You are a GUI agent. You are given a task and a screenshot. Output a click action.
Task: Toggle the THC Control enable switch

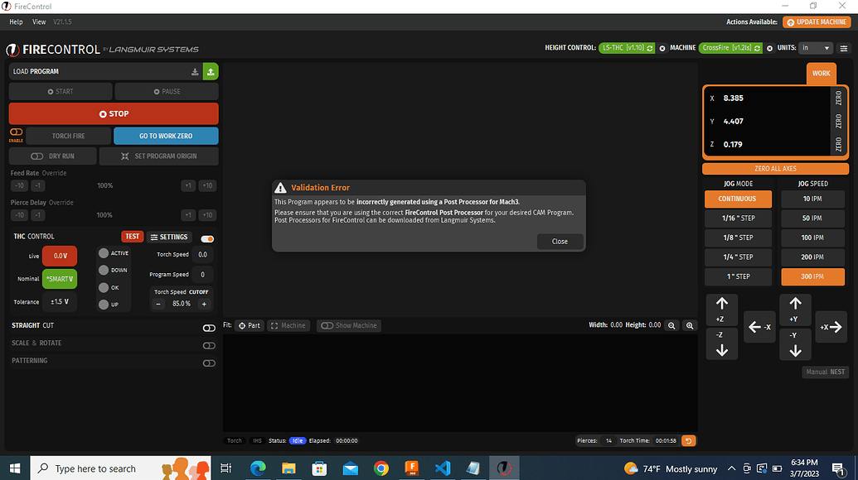point(207,238)
